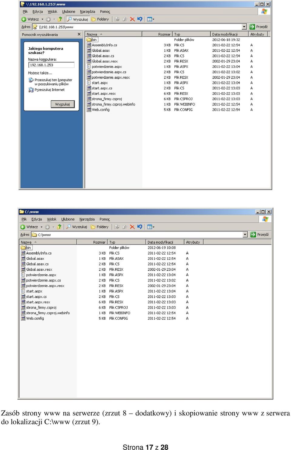Viewport: 291px width, 450px height.
Task: Sort by Atrybuty column in C:\www window
Action: click(193, 242)
